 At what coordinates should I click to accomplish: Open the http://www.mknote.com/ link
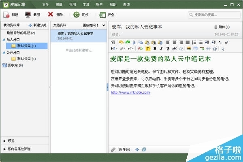pos(130,93)
